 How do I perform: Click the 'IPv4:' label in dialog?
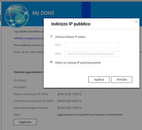(58, 45)
